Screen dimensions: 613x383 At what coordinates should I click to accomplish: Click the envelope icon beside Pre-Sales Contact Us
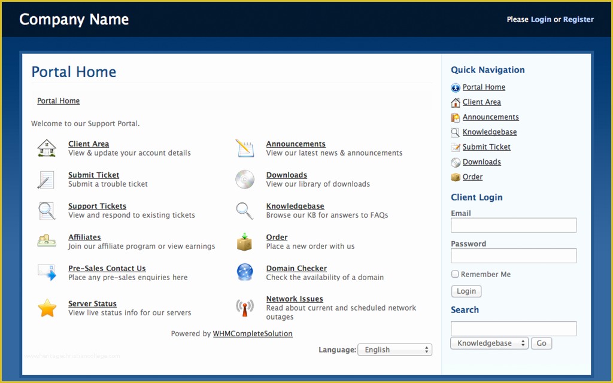(47, 272)
